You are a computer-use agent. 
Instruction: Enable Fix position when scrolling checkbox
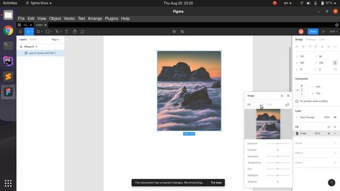tap(297, 101)
